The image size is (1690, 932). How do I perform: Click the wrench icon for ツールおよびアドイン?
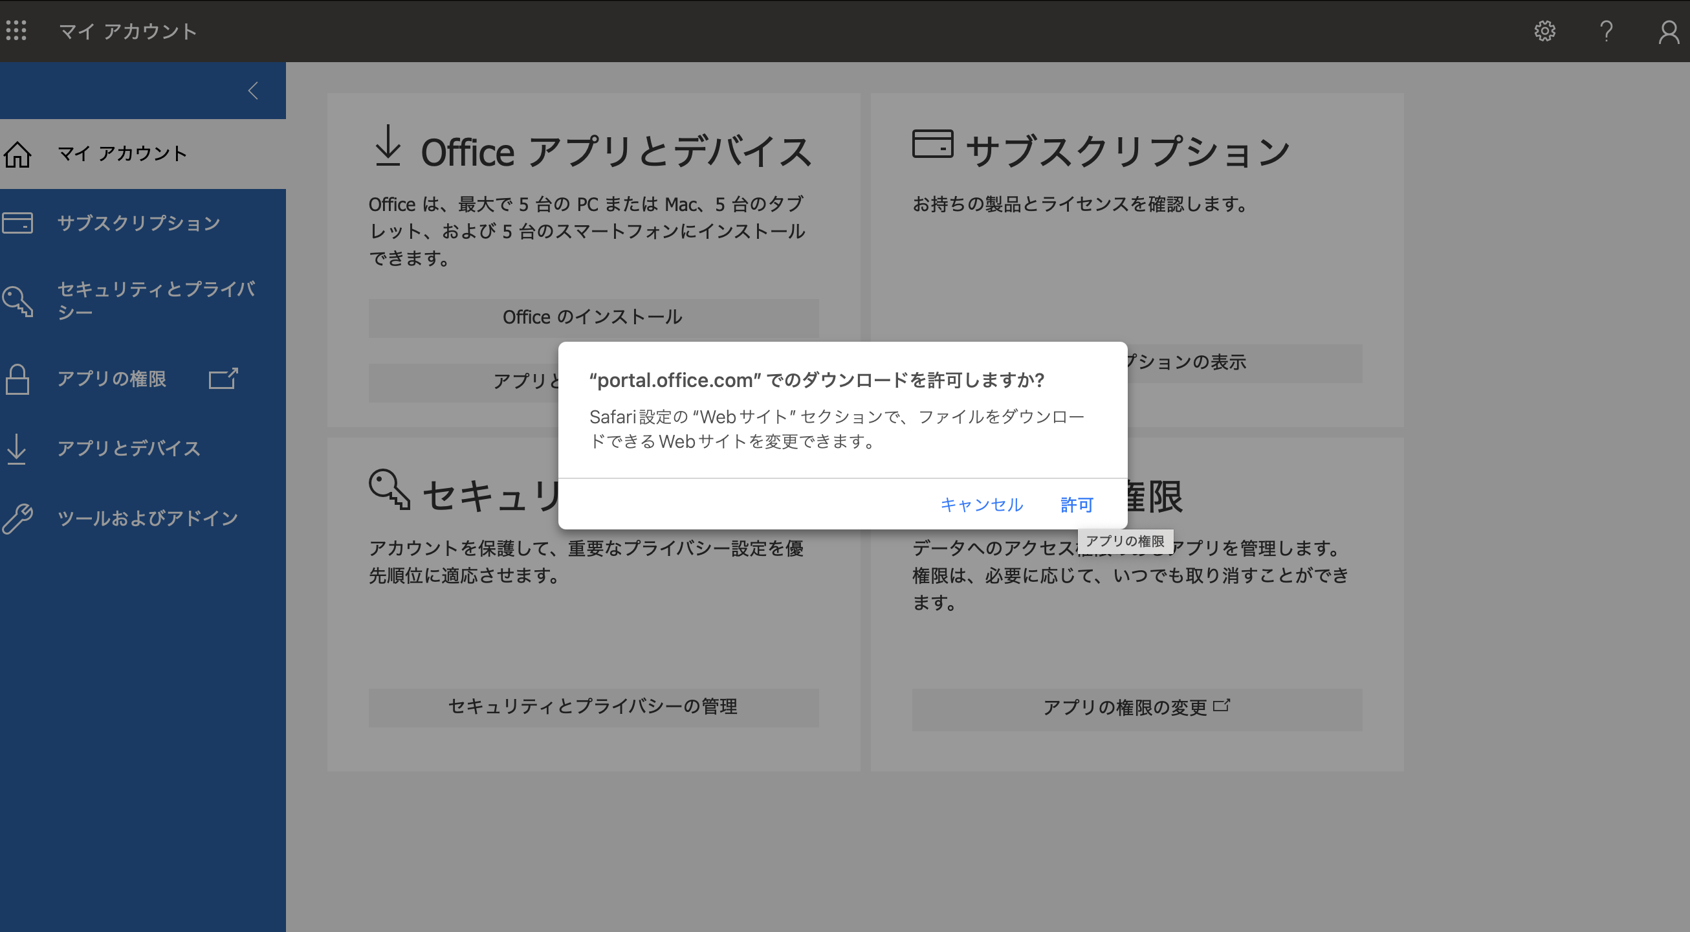point(17,518)
